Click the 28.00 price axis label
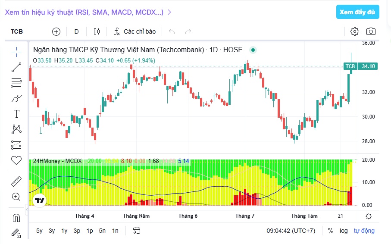This screenshot has height=244, width=391. pyautogui.click(x=368, y=141)
